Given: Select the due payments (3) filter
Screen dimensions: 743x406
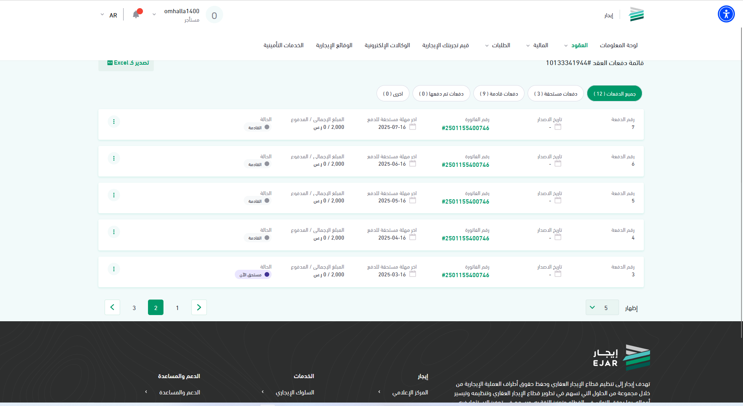Looking at the screenshot, I should pos(555,94).
